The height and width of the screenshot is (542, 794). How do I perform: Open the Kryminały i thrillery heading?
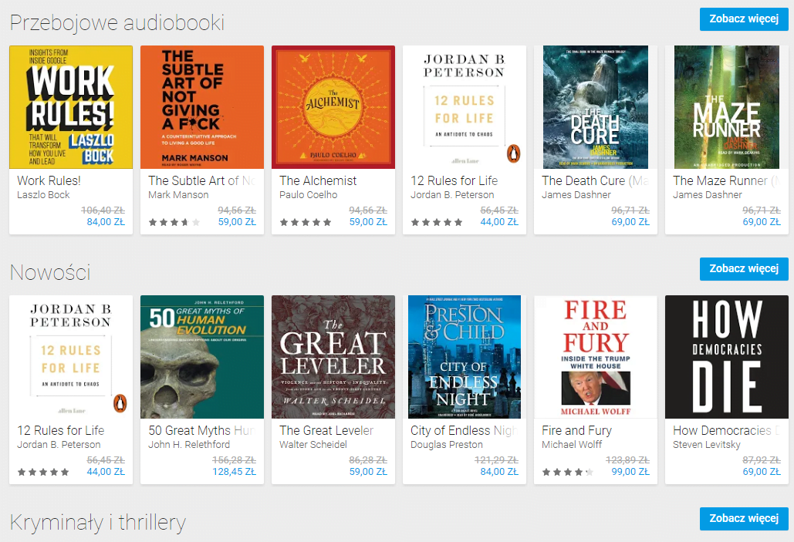pyautogui.click(x=98, y=523)
